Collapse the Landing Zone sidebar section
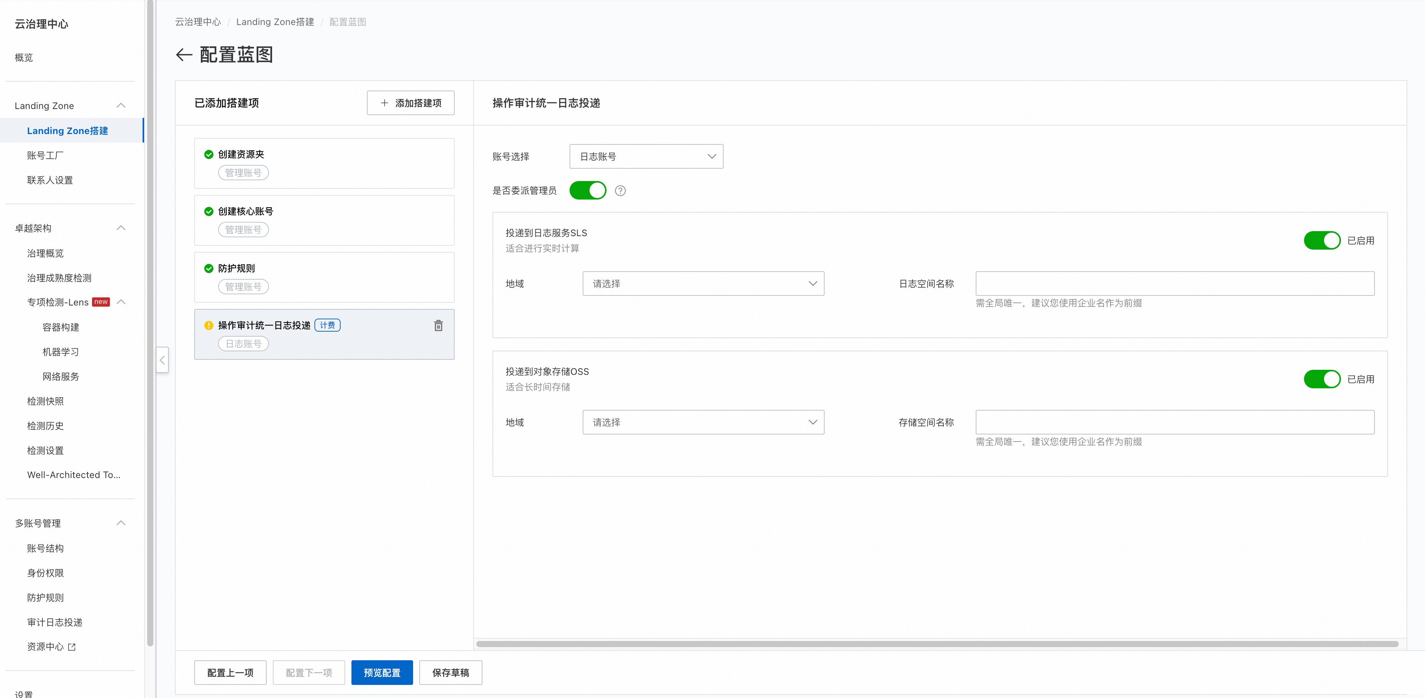Screen dimensions: 1425x698 click(x=121, y=106)
